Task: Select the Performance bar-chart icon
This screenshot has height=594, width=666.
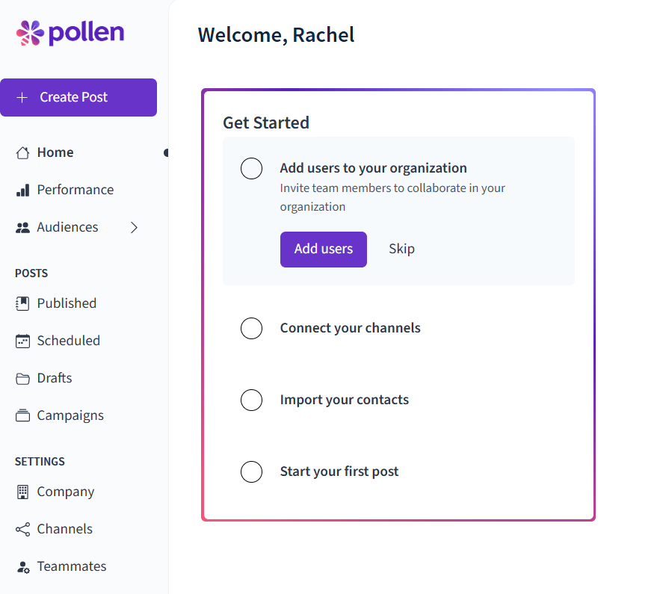Action: [21, 189]
